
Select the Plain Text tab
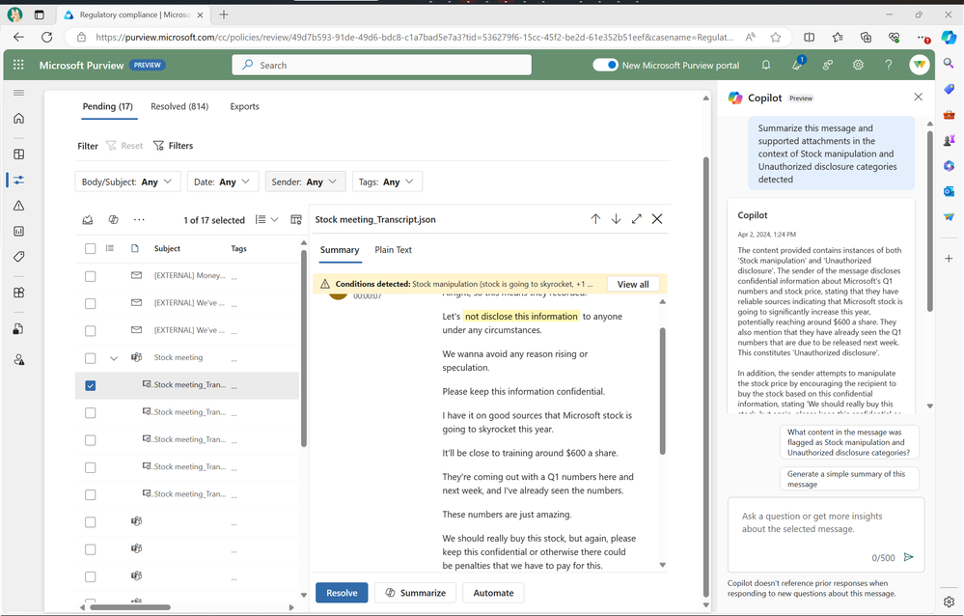393,250
